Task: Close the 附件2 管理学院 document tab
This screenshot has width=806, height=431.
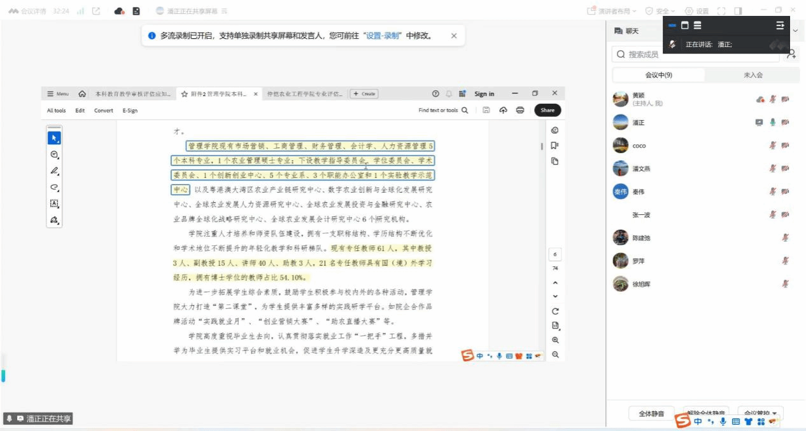Action: [x=256, y=94]
